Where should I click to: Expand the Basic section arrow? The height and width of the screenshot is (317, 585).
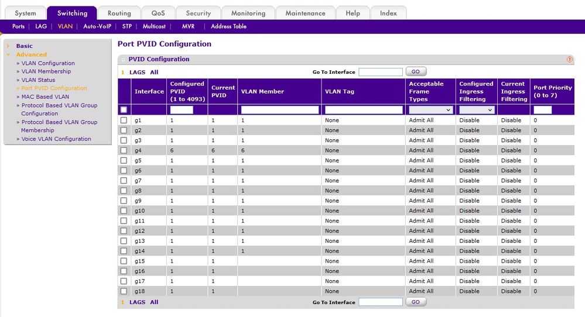[8, 46]
